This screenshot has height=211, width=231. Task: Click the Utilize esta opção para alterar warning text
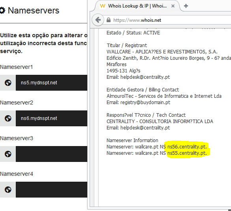click(x=43, y=43)
